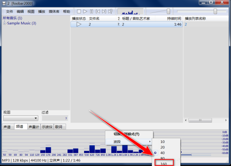Click the 过滤 filter input field

coord(55,118)
